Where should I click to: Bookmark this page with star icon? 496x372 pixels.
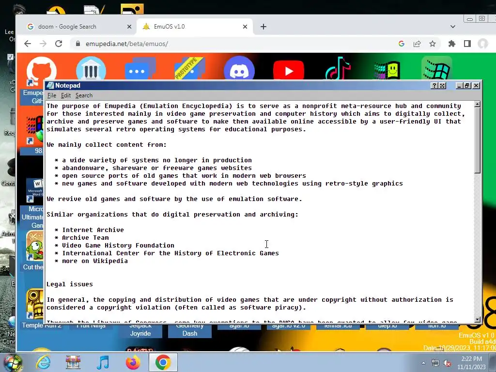[433, 44]
